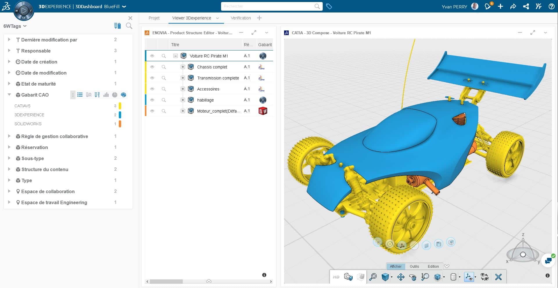Screen dimensions: 558x288
Task: Open notifications bell icon
Action: [x=488, y=6]
